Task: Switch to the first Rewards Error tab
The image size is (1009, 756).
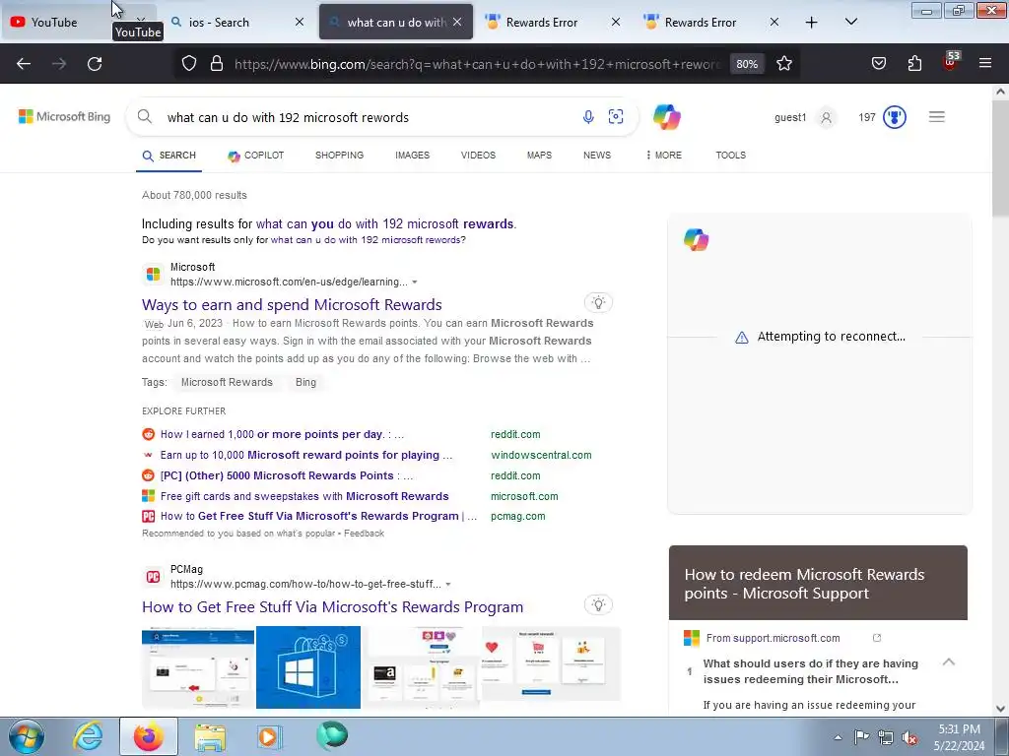Action: (x=542, y=22)
